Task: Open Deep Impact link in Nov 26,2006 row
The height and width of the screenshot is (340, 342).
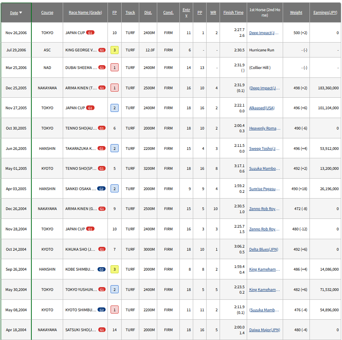Action: coord(264,33)
